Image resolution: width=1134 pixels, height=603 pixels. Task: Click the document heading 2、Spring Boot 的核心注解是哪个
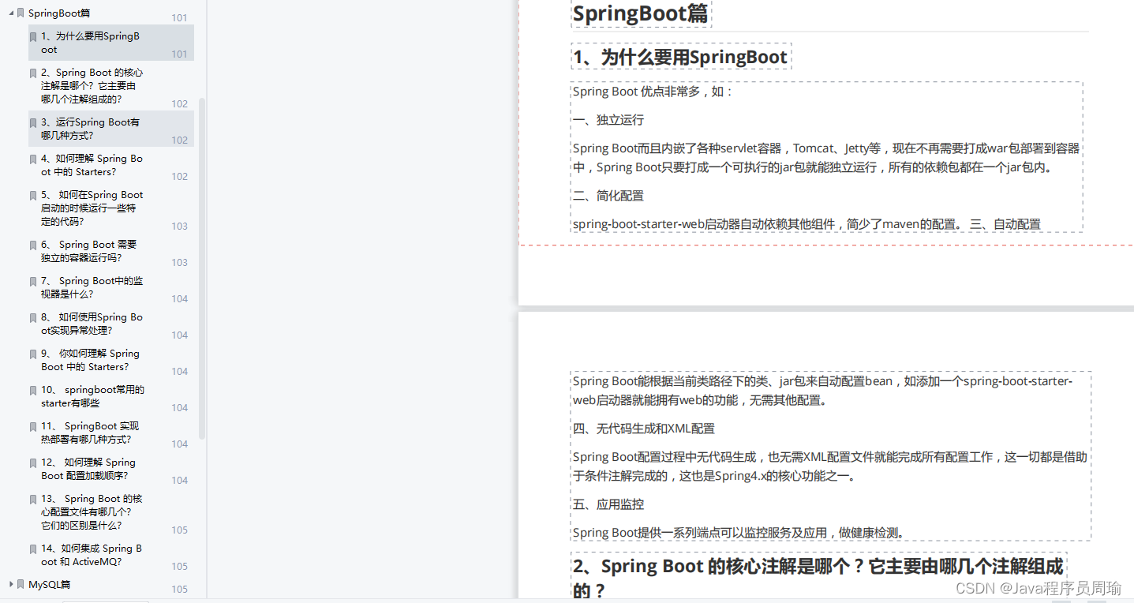coord(818,578)
